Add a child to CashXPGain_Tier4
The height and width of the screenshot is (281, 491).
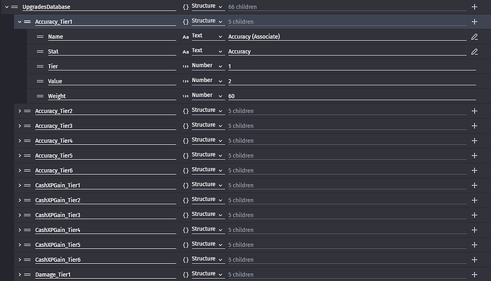point(475,230)
